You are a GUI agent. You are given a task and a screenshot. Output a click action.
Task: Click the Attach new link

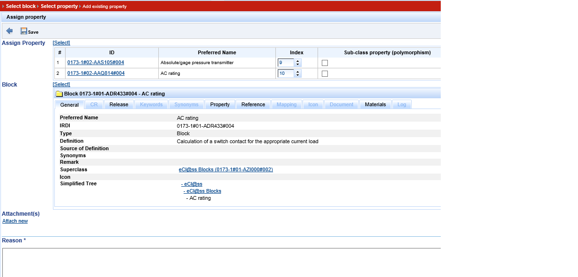point(15,221)
